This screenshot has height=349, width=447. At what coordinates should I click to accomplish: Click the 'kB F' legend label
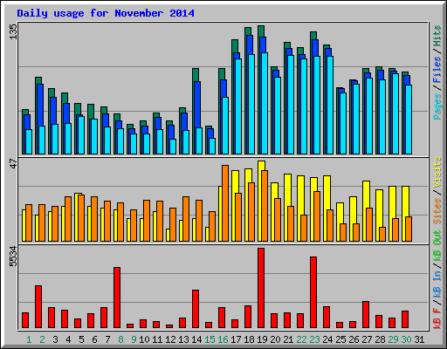pos(437,318)
